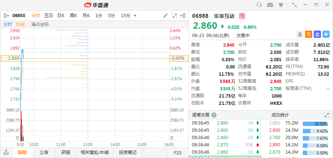The image size is (333, 158).
Task: Open customer service headset icon
Action: point(259,5)
